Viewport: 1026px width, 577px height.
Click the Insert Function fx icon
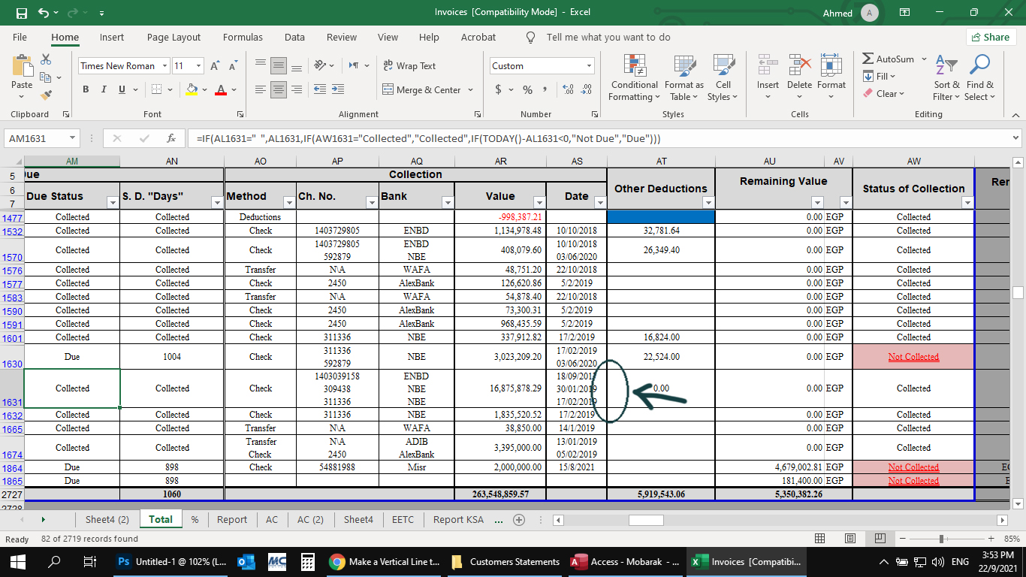171,138
